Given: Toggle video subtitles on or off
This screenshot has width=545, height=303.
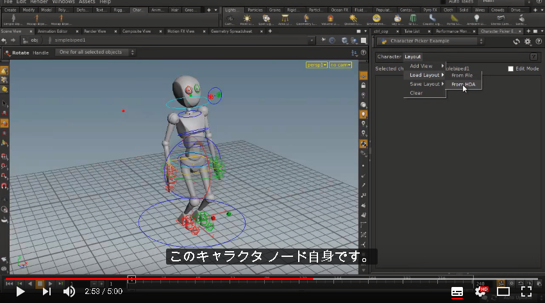Looking at the screenshot, I should click(457, 291).
